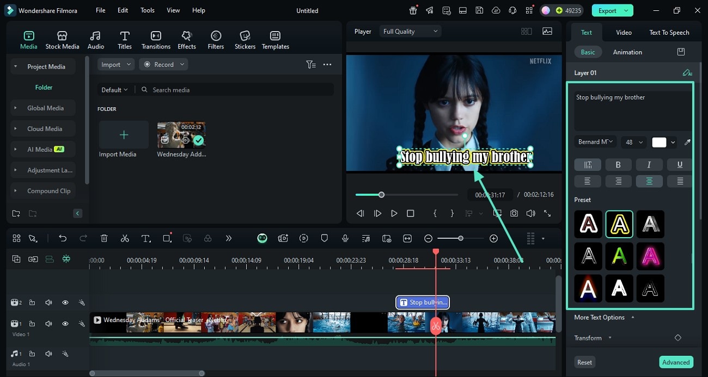Open the Stickers tab
The height and width of the screenshot is (377, 708).
[245, 40]
